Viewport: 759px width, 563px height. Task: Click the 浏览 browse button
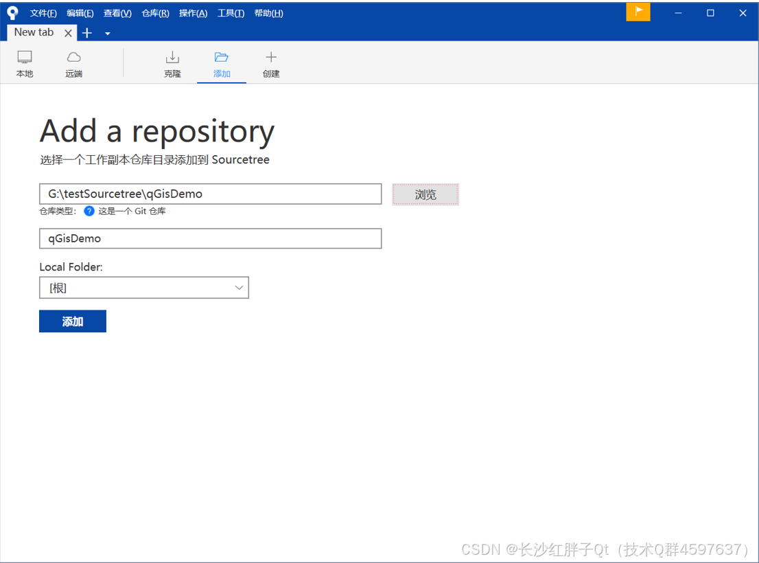(x=425, y=194)
